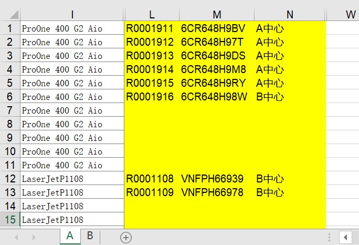Viewport: 359px width, 245px height.
Task: Select row 7 header
Action: tap(10, 110)
